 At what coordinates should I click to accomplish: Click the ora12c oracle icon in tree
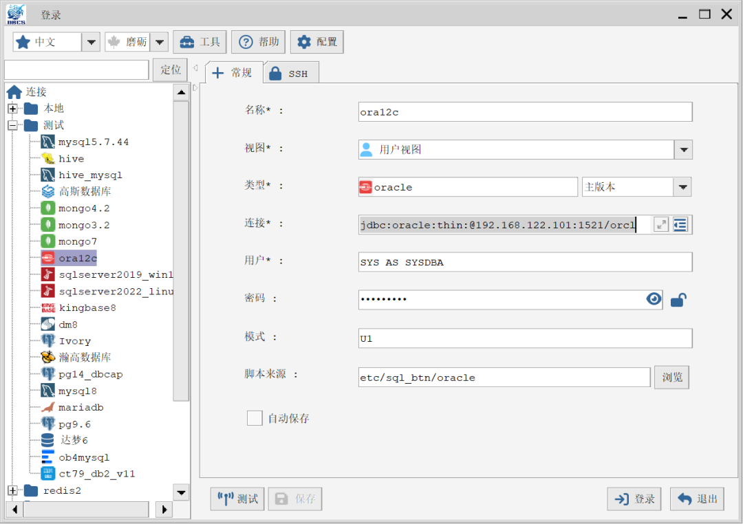(48, 258)
